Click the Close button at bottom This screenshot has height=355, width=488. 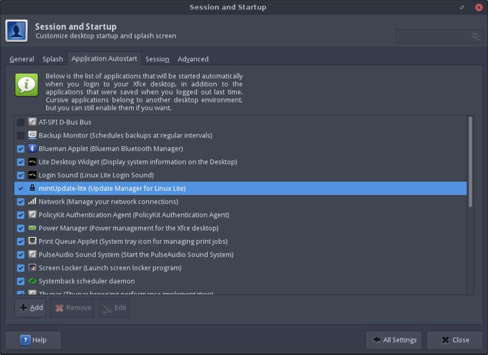[x=455, y=340]
